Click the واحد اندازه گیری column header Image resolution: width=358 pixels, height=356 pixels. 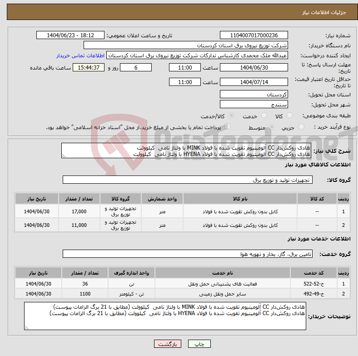coord(131,273)
